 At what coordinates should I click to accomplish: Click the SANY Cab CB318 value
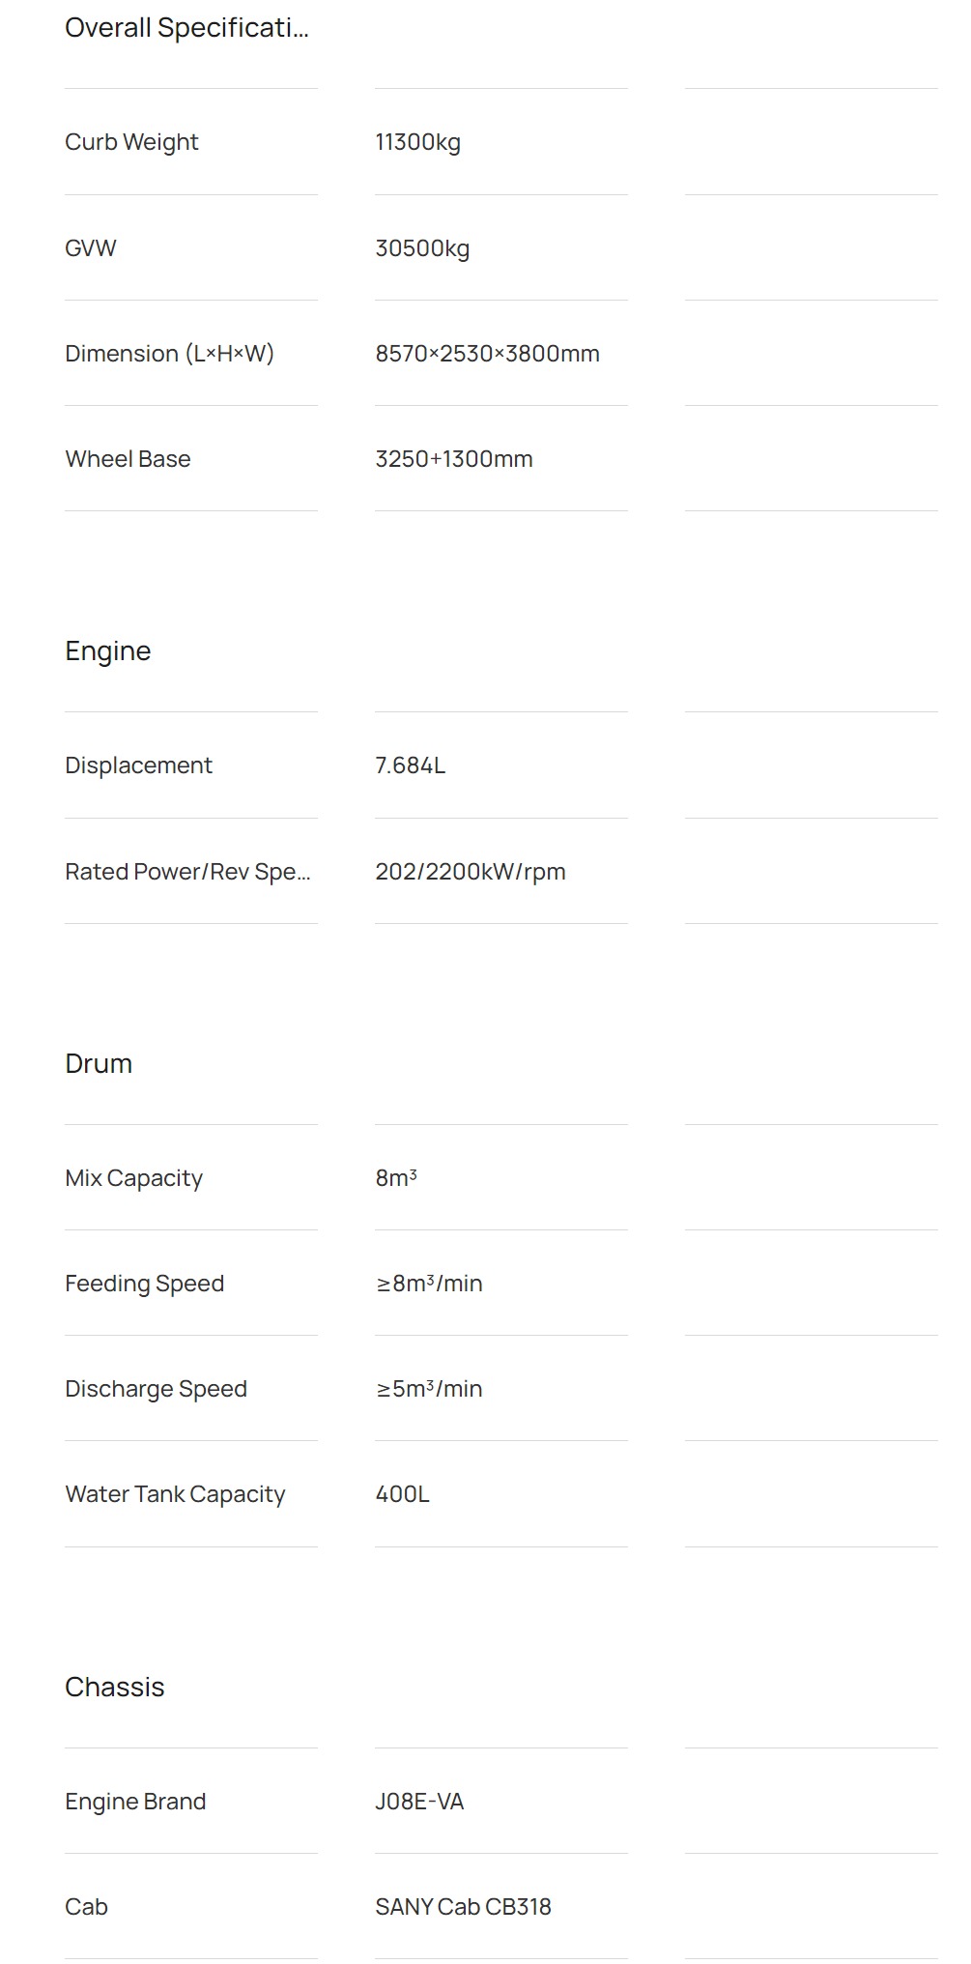tap(463, 1907)
